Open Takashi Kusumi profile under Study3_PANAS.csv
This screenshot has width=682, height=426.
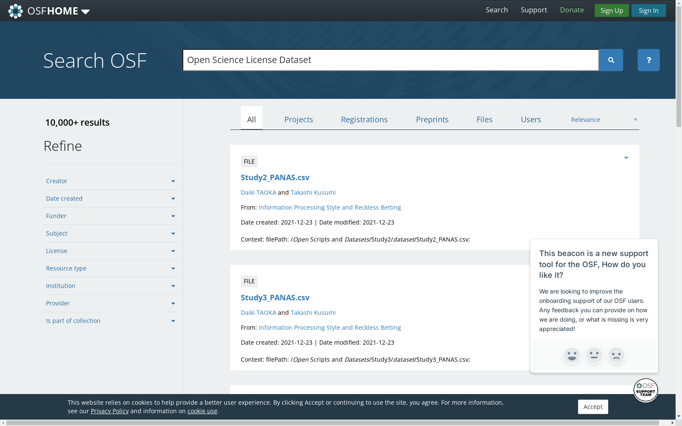[313, 313]
